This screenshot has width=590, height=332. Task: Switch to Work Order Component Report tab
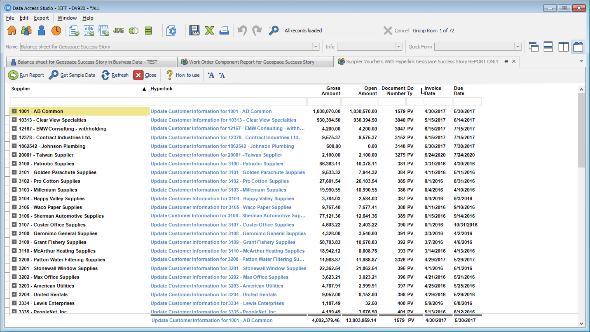tap(251, 62)
